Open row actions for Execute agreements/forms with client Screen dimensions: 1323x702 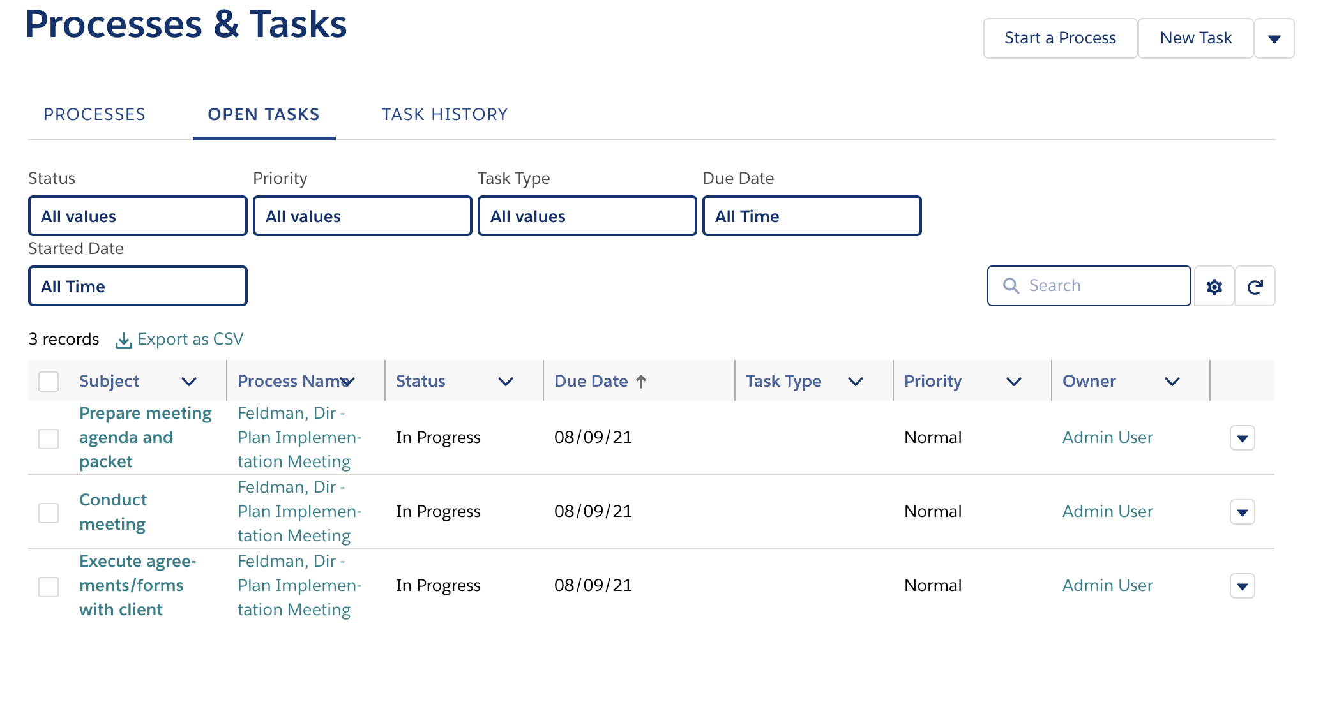point(1242,585)
